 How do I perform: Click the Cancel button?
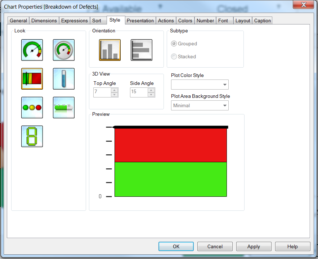pyautogui.click(x=215, y=246)
